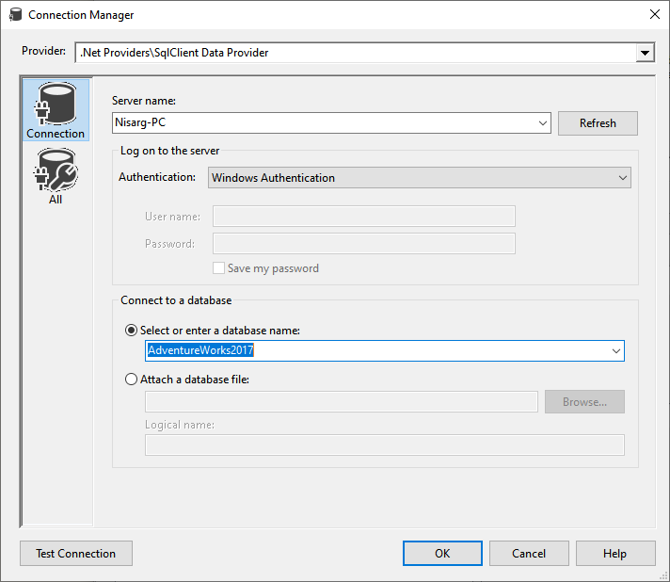Click Test Connection button
The height and width of the screenshot is (582, 670).
(x=76, y=554)
